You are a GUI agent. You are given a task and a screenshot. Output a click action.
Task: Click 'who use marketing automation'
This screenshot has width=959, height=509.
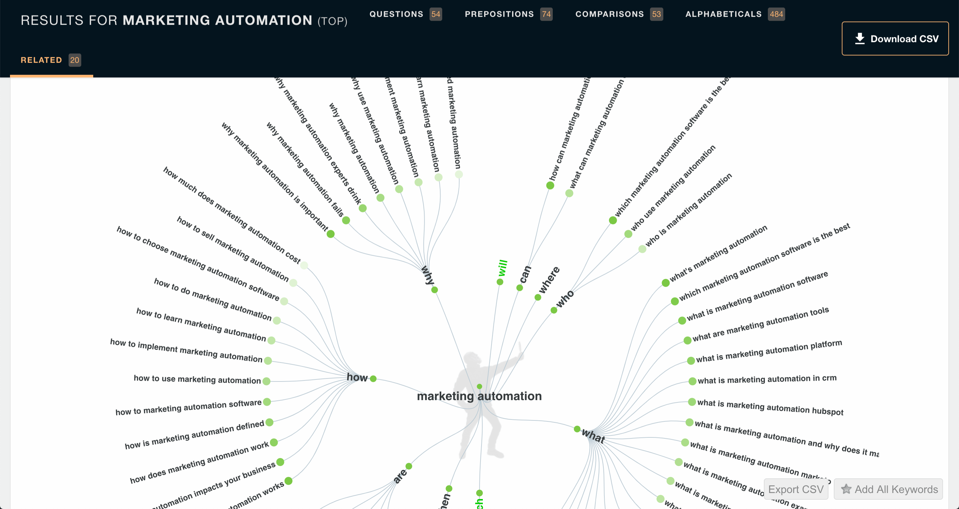click(673, 188)
